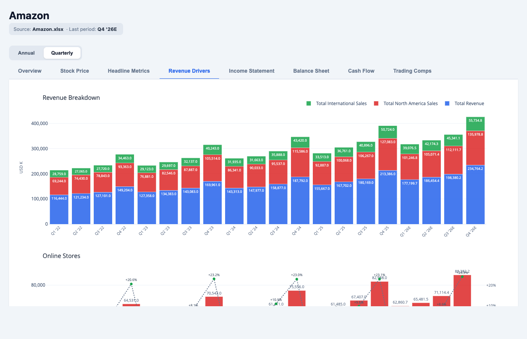
Task: Open the Income Statement tab
Action: (251, 71)
